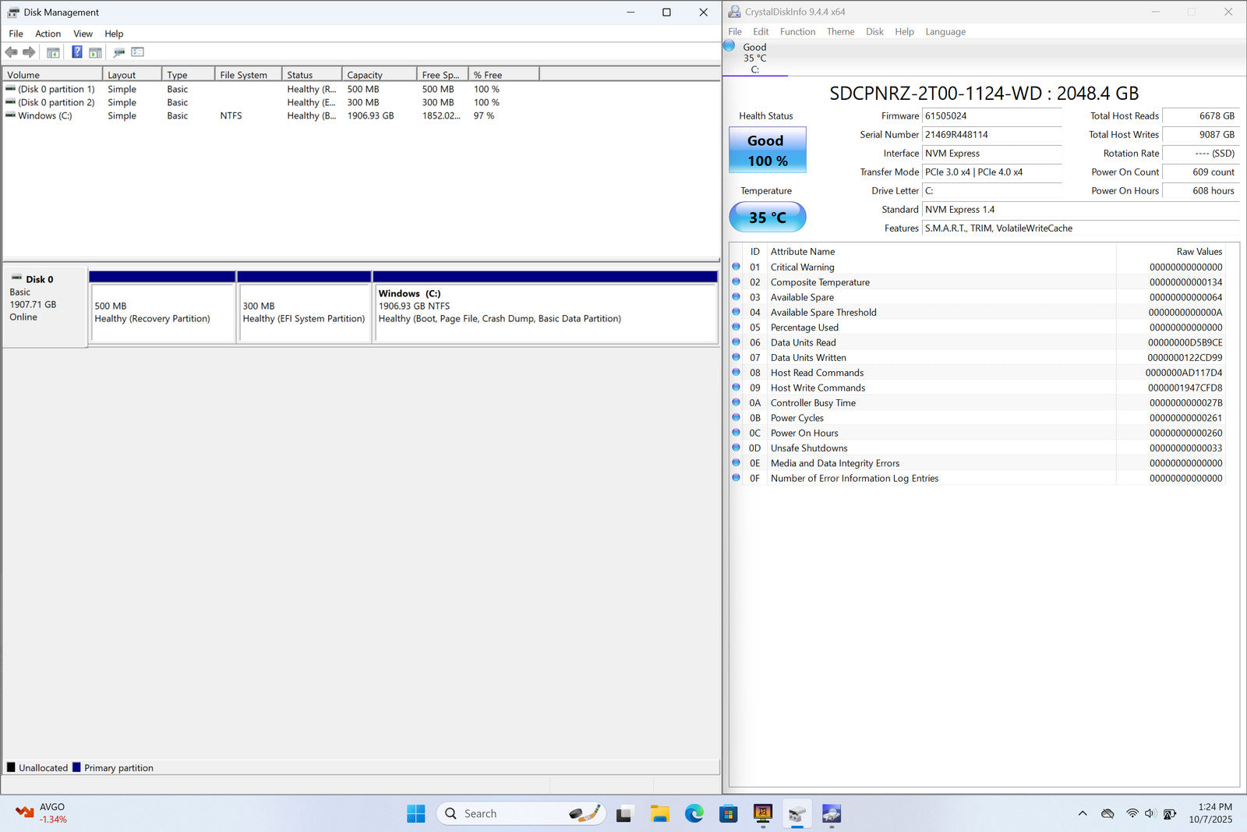Image resolution: width=1247 pixels, height=832 pixels.
Task: Open the Theme menu in CrystalDiskInfo
Action: pos(840,32)
